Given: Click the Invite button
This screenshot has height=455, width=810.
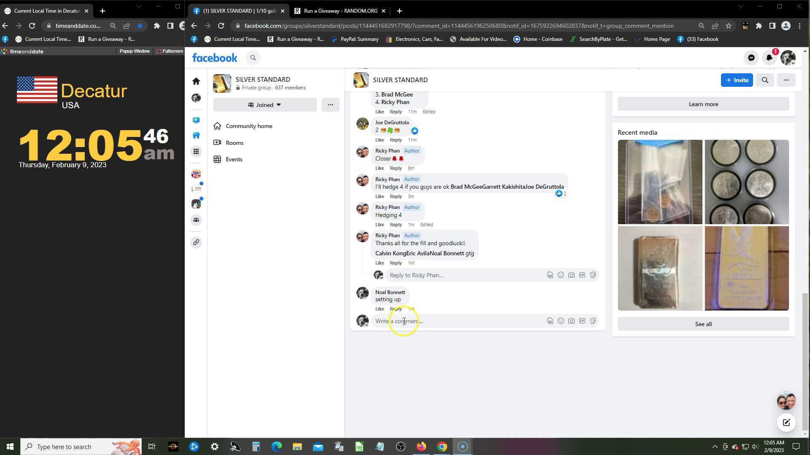Looking at the screenshot, I should pos(737,80).
